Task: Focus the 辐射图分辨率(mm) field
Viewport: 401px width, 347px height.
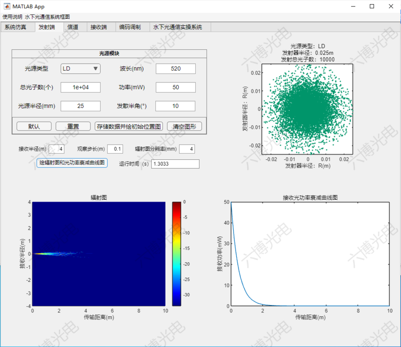Action: coord(187,149)
